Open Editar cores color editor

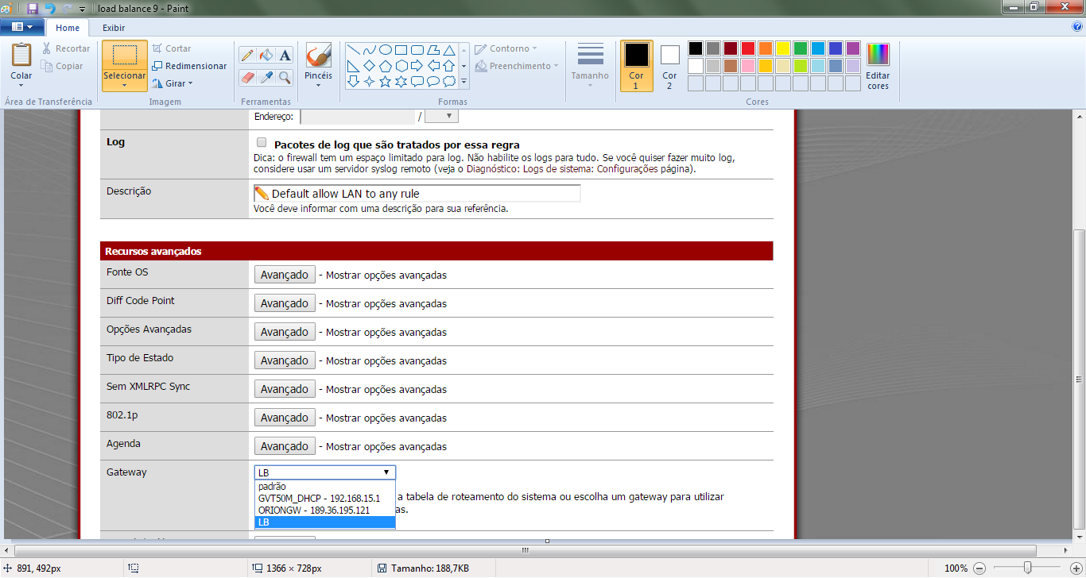pyautogui.click(x=878, y=66)
